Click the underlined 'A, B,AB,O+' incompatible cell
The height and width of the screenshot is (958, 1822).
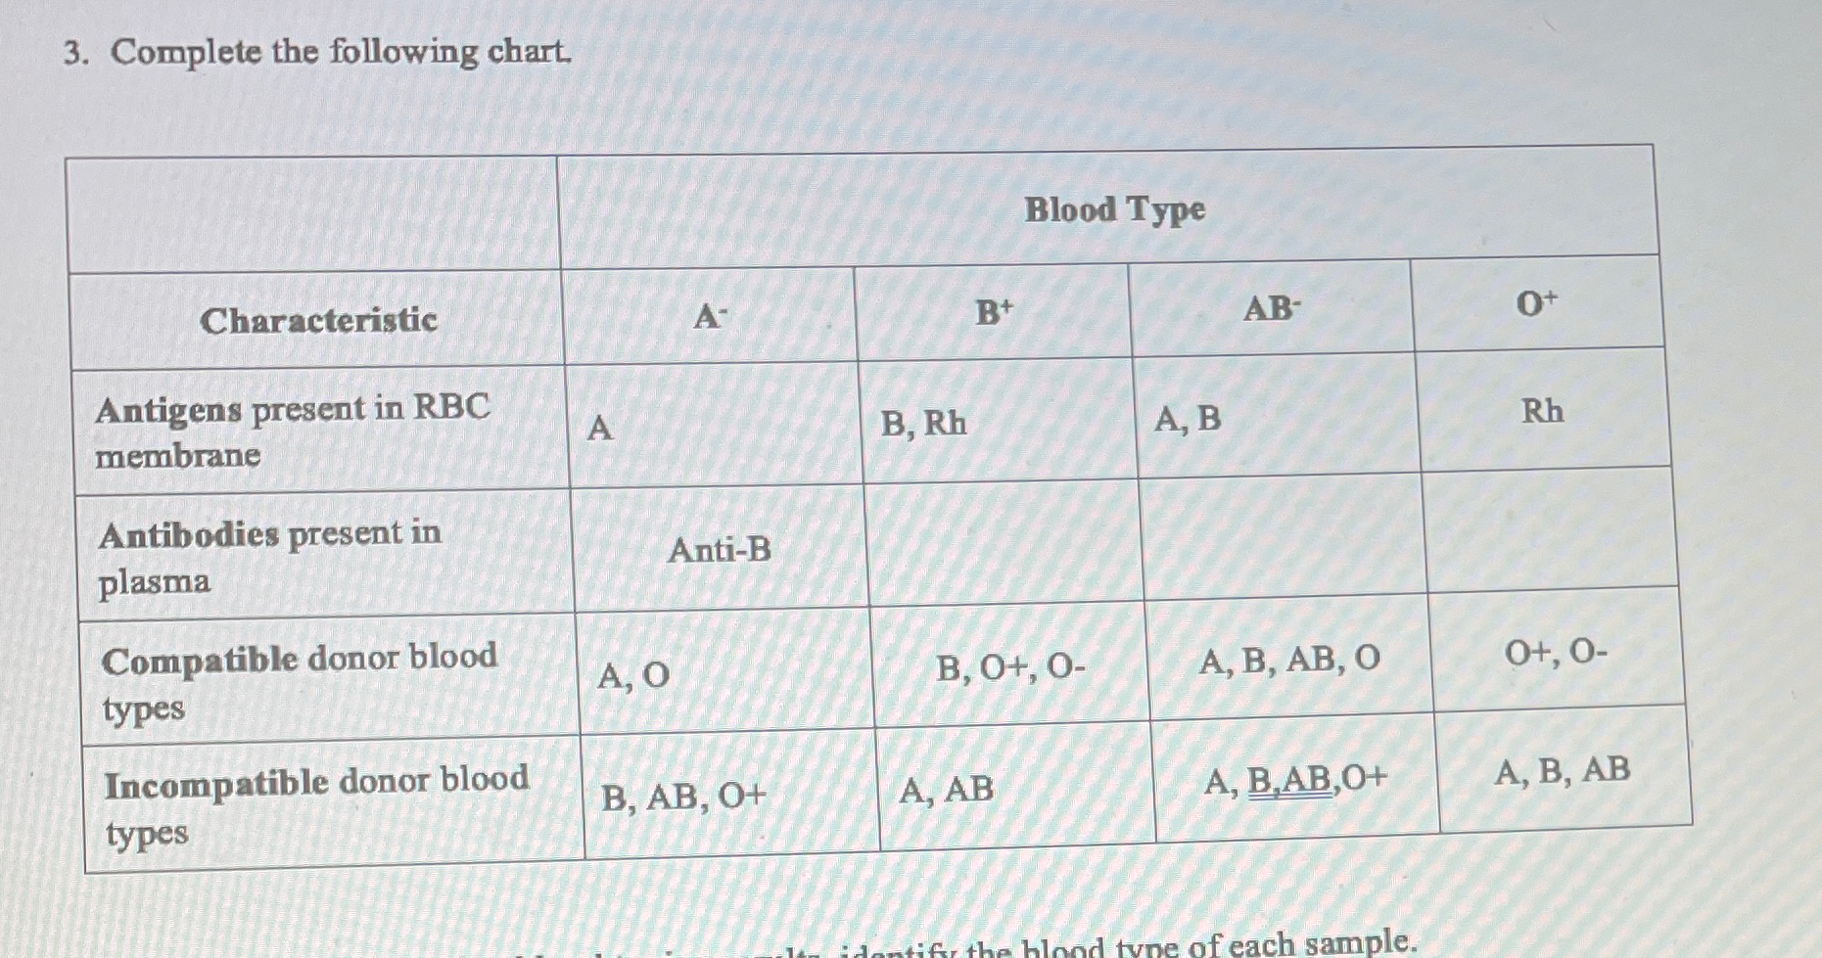pos(1297,780)
